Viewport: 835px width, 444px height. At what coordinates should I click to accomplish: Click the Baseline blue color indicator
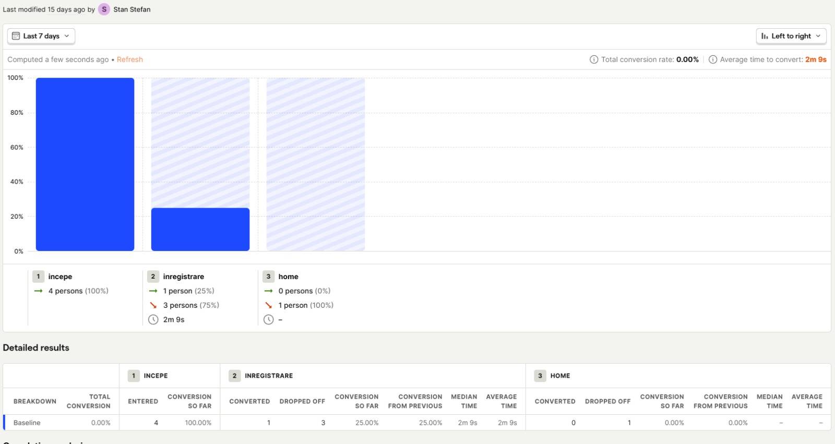pyautogui.click(x=4, y=423)
